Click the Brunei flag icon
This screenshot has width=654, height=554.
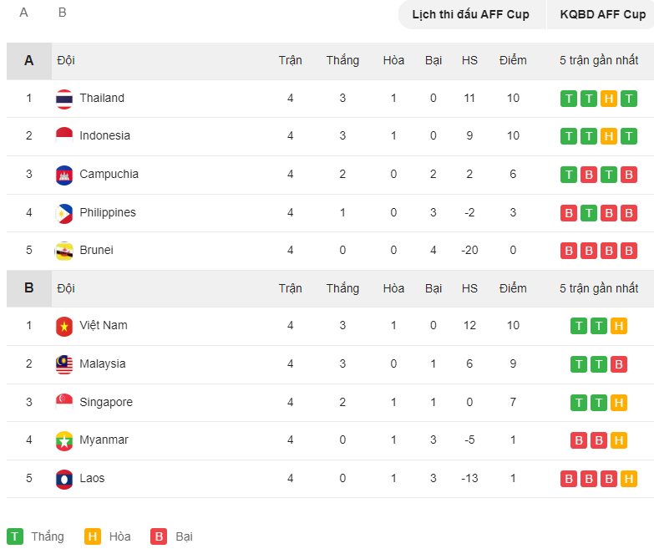64,251
